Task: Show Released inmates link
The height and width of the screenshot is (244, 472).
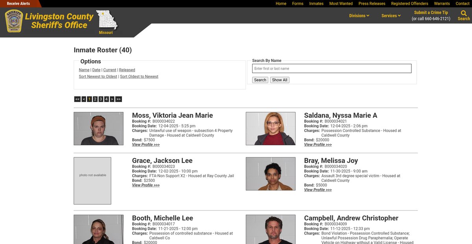Action: coord(127,70)
